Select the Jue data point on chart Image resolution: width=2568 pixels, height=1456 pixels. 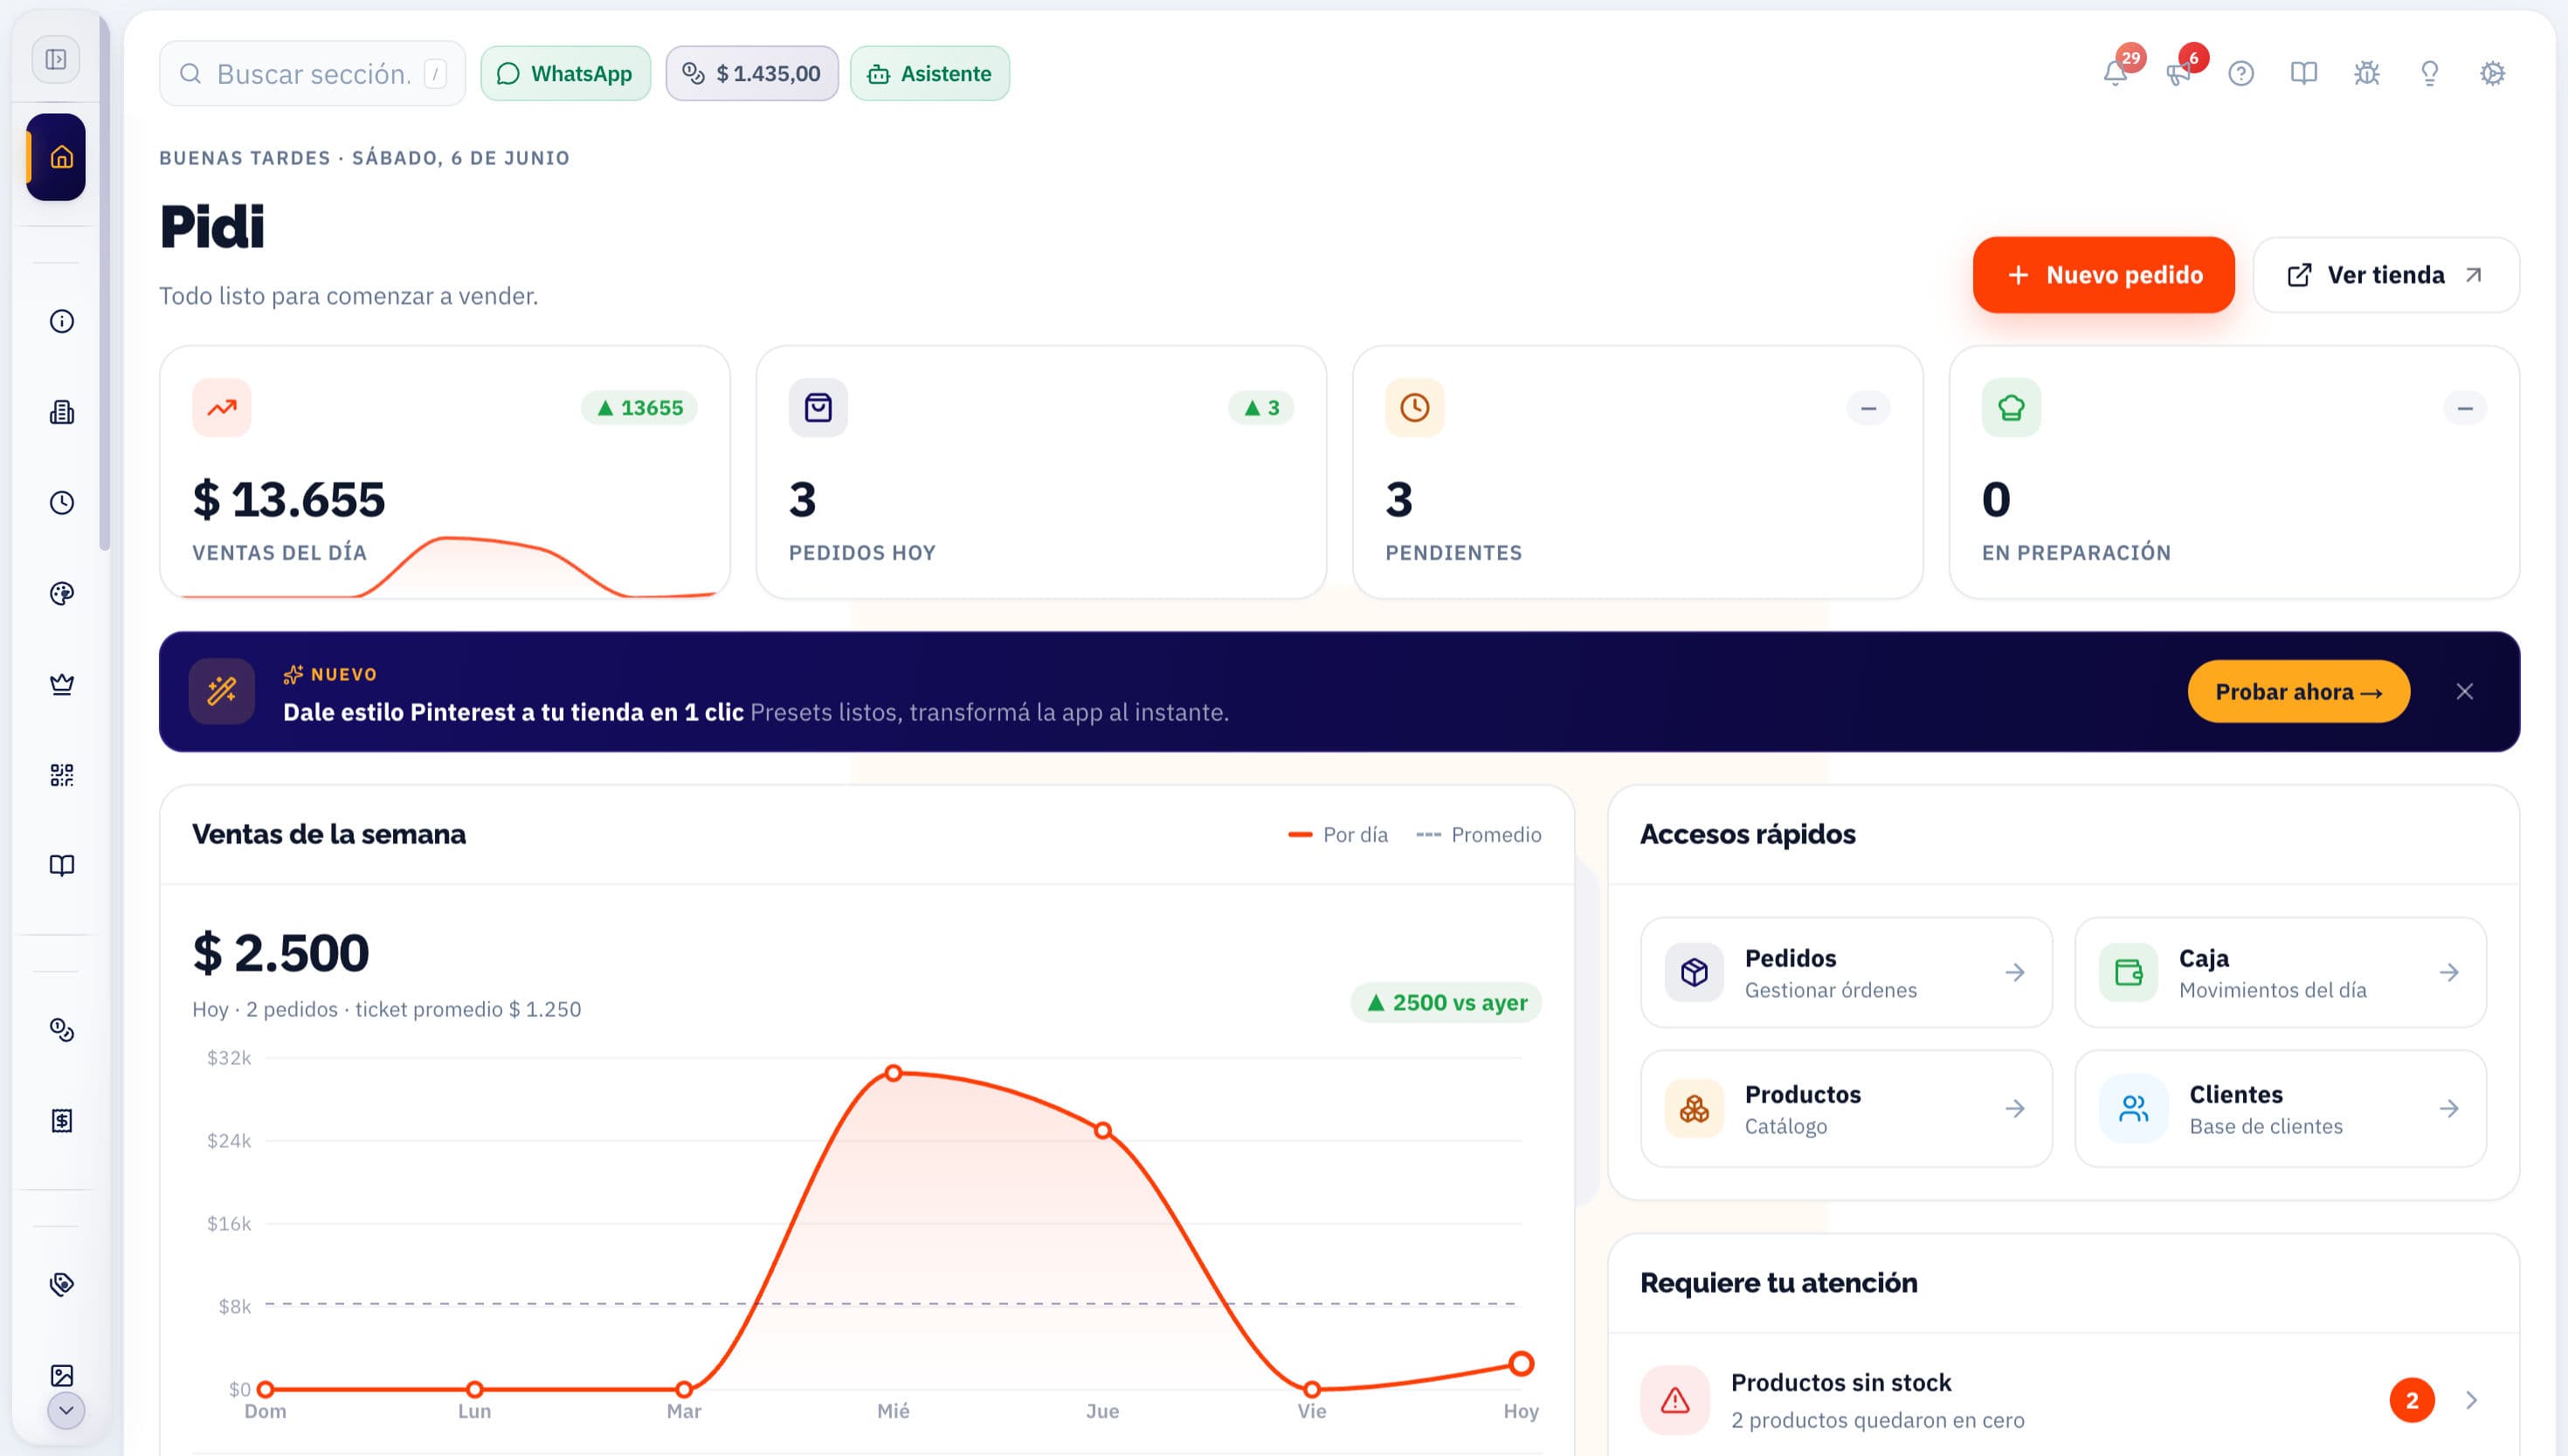(x=1102, y=1131)
